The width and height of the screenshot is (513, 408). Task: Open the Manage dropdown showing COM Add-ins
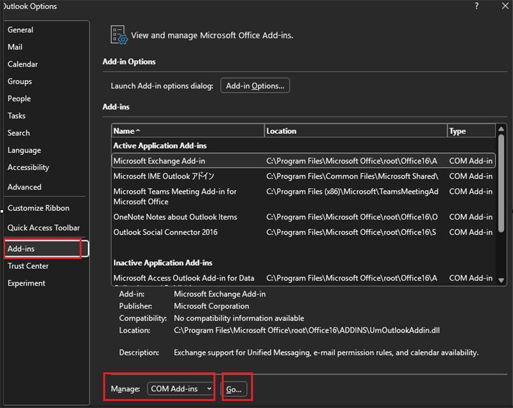pos(178,389)
